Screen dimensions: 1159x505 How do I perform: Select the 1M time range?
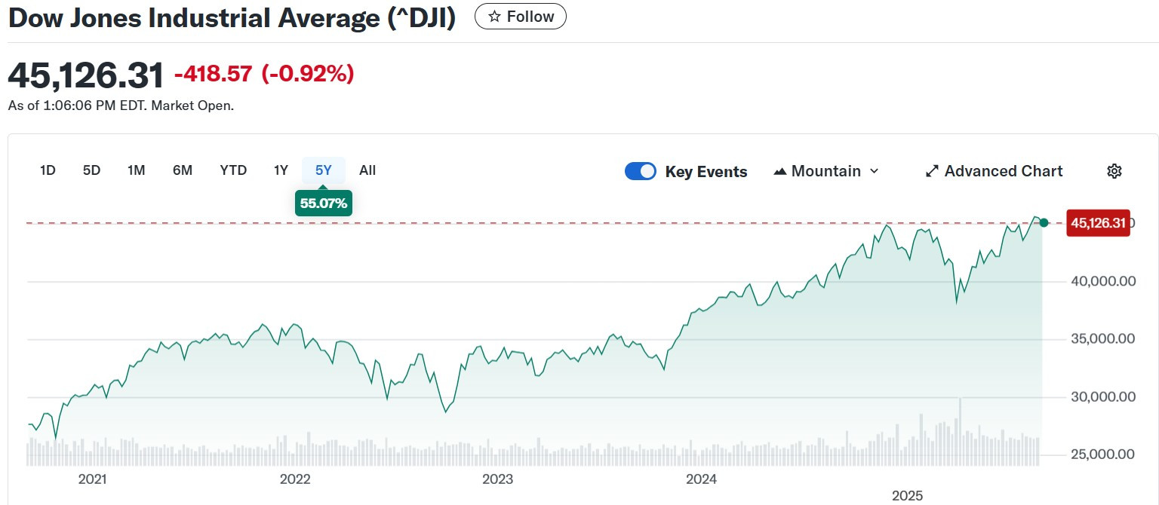(136, 170)
